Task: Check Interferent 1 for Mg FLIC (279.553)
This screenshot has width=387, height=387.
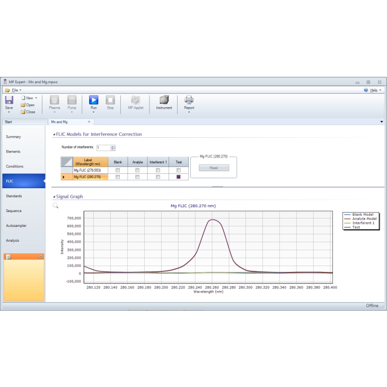Action: [x=158, y=170]
